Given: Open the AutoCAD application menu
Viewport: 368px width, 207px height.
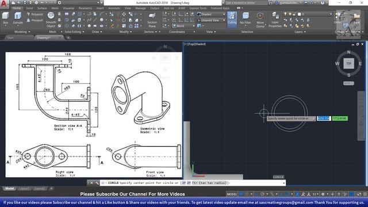Looking at the screenshot, I should tap(4, 4).
